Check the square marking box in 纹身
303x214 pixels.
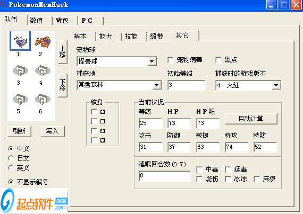click(x=94, y=121)
